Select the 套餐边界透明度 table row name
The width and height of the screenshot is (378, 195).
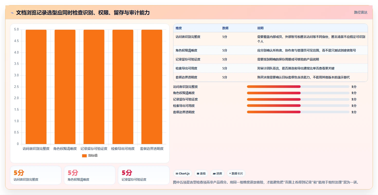point(186,77)
